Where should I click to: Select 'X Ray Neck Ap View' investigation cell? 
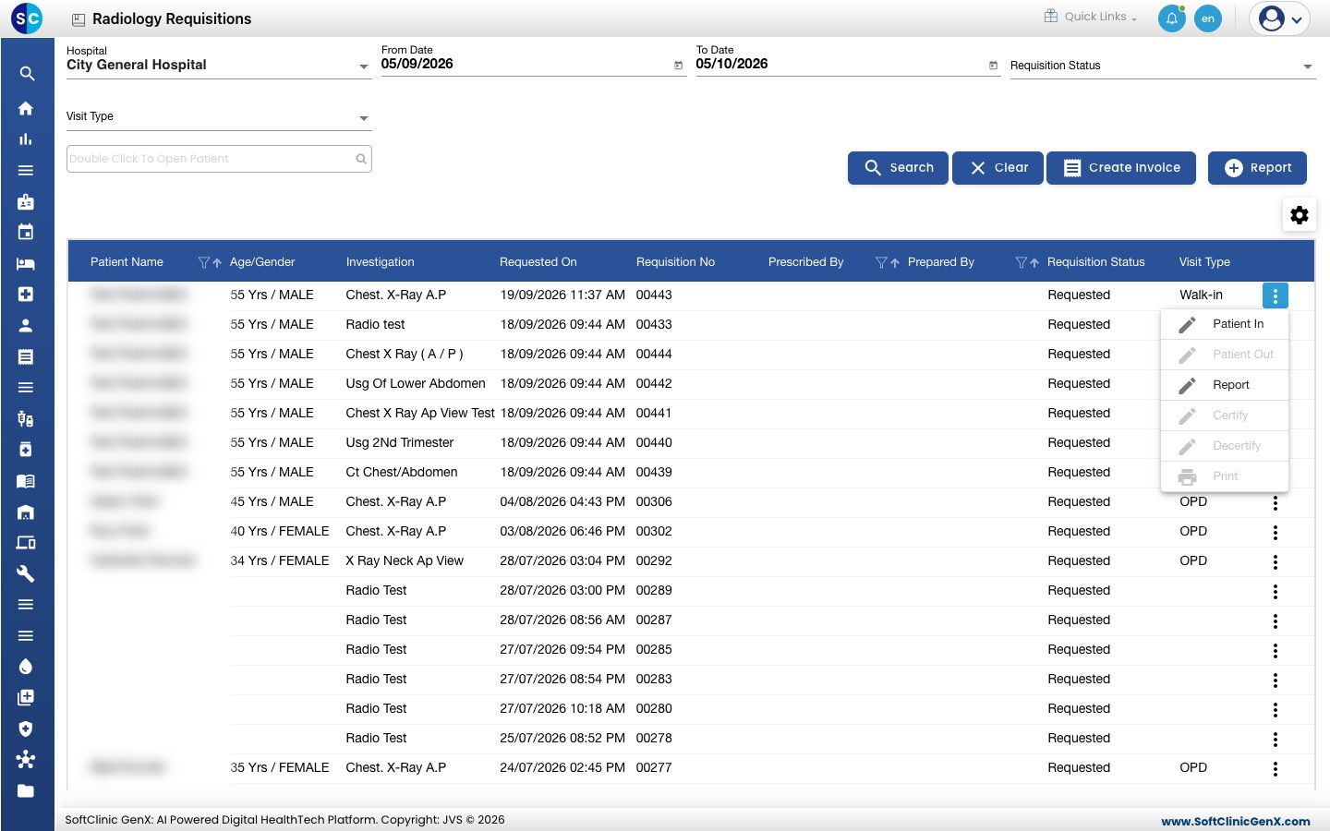pos(405,560)
